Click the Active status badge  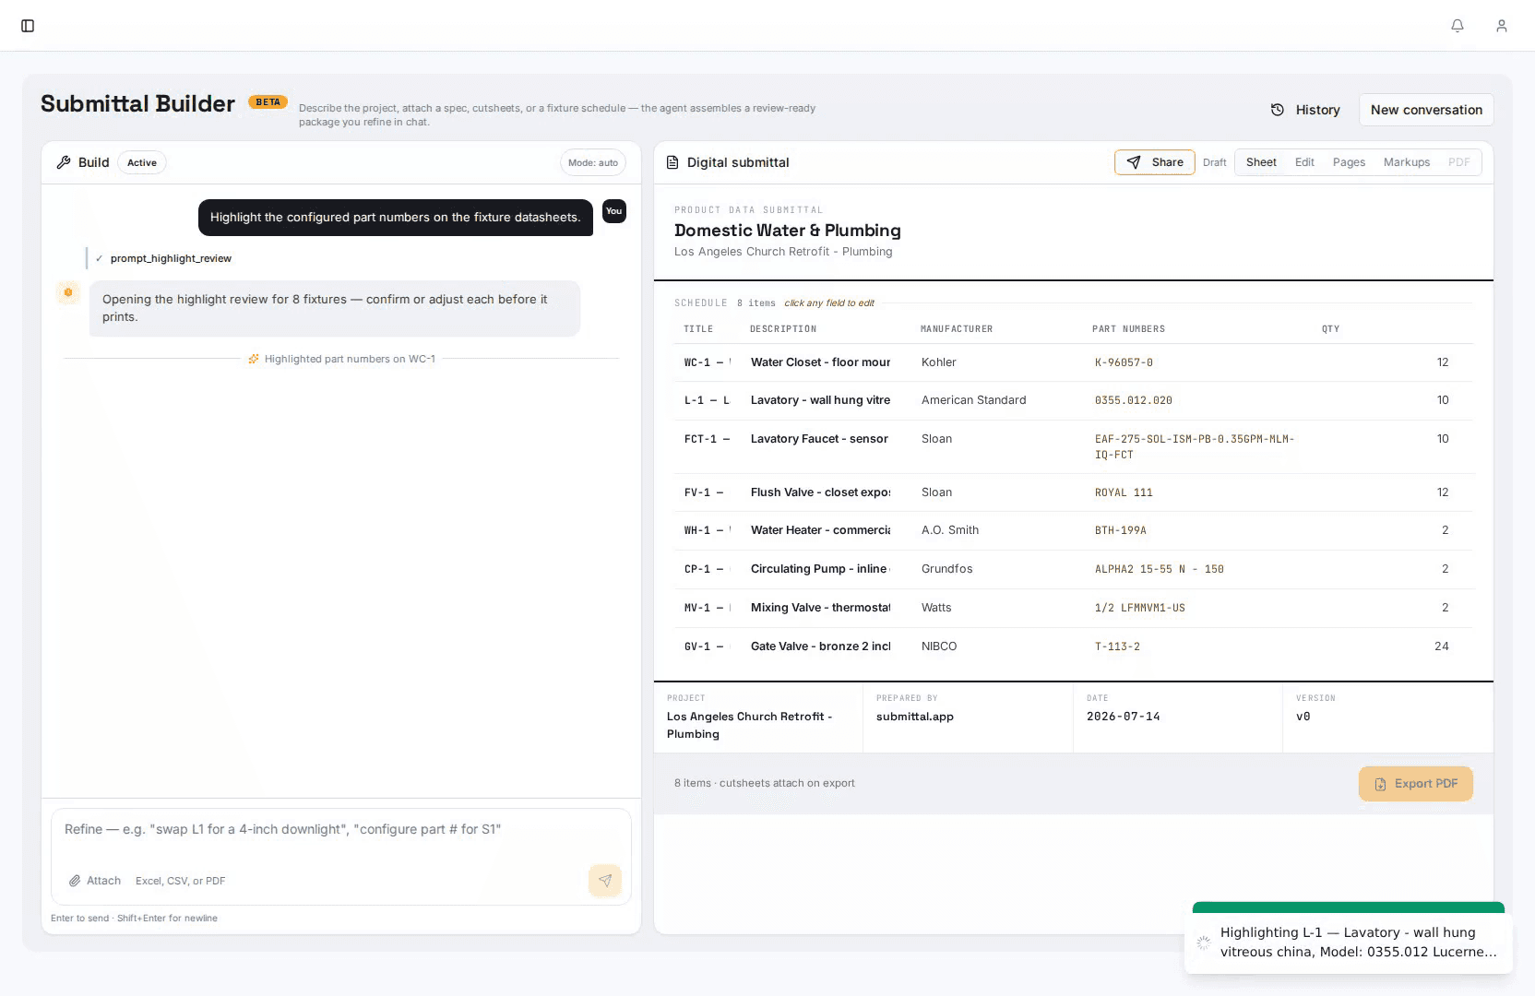pyautogui.click(x=142, y=162)
